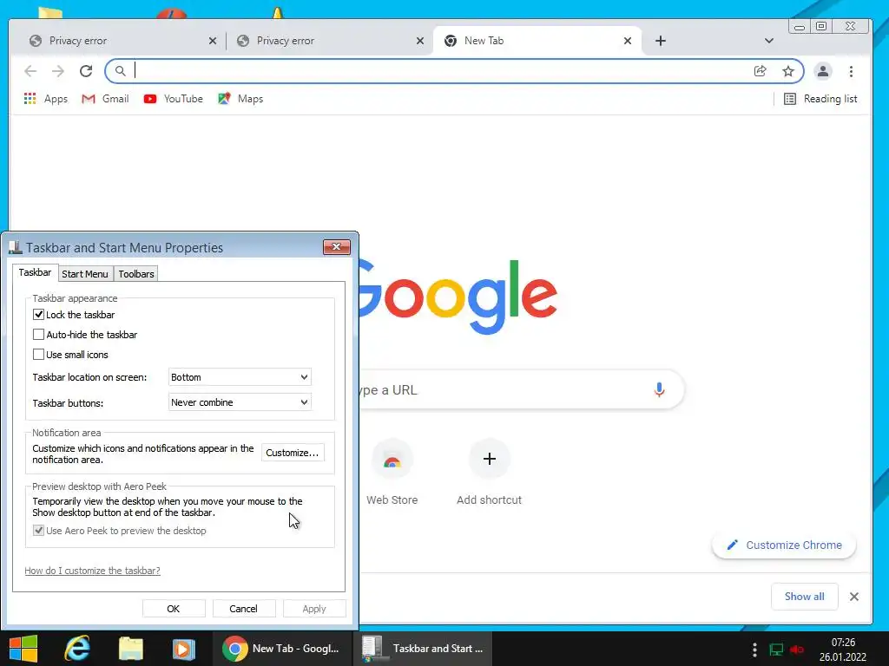Switch to New Tab - Google taskbar button
Image resolution: width=889 pixels, height=666 pixels.
click(282, 649)
